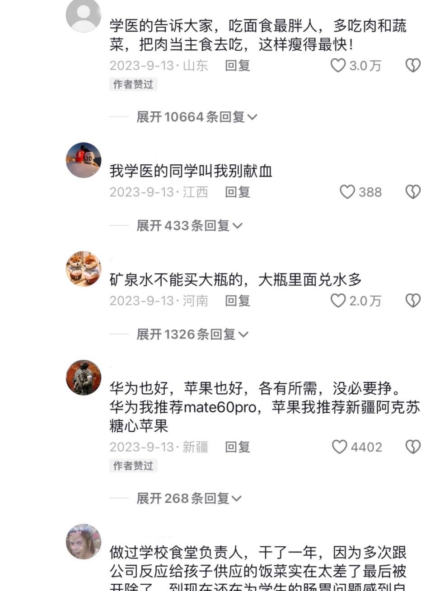Dislike the 3.0万-likes comment with broken heart
Screen dimensions: 421x591
413,66
